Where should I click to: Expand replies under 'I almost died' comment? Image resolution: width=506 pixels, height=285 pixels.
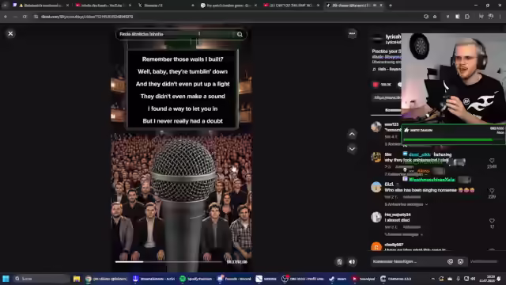coord(403,234)
